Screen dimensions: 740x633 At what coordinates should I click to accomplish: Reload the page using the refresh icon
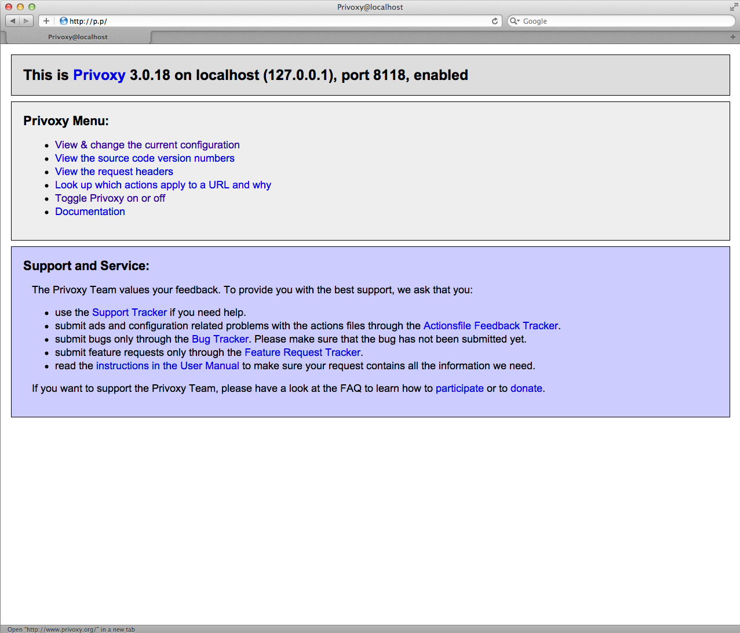point(495,21)
